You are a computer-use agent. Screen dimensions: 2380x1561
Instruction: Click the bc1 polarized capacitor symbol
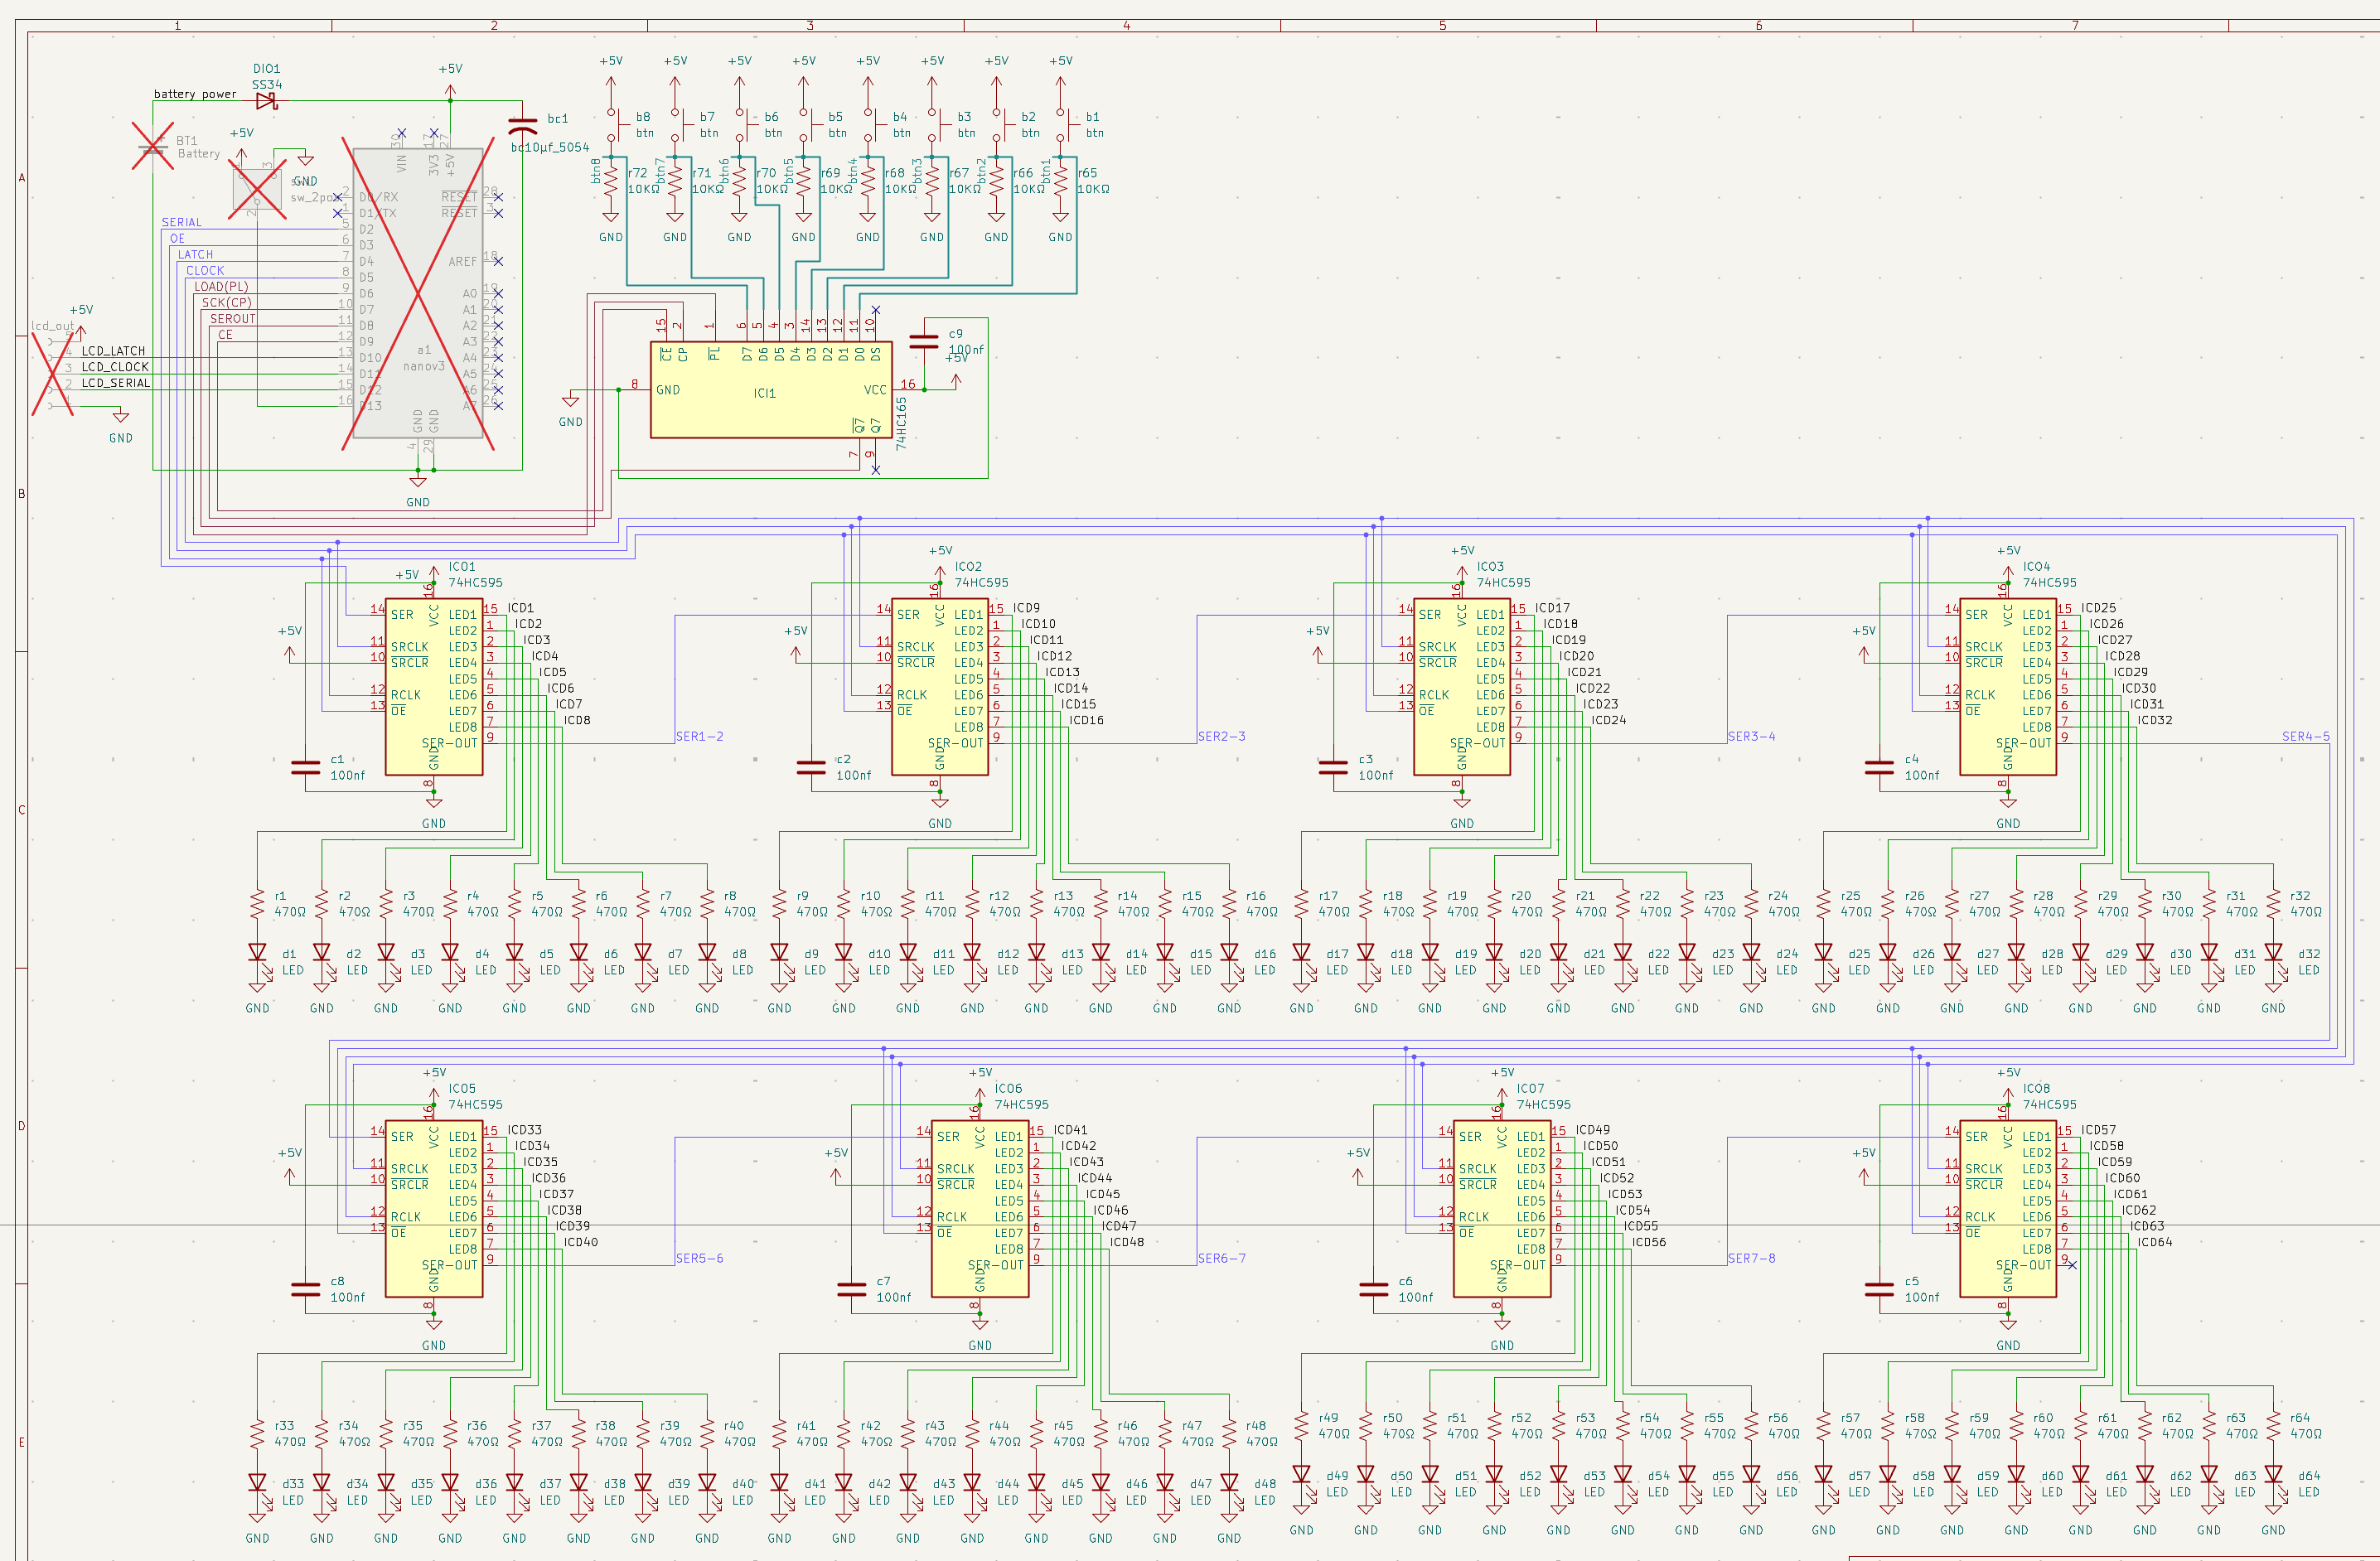[x=523, y=127]
